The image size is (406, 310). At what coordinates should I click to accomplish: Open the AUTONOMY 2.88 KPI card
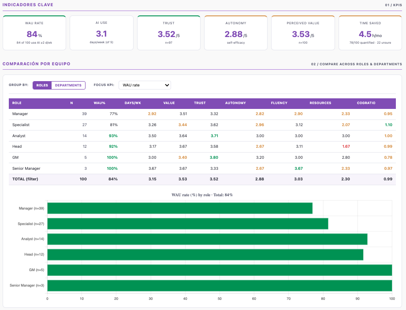coord(236,33)
